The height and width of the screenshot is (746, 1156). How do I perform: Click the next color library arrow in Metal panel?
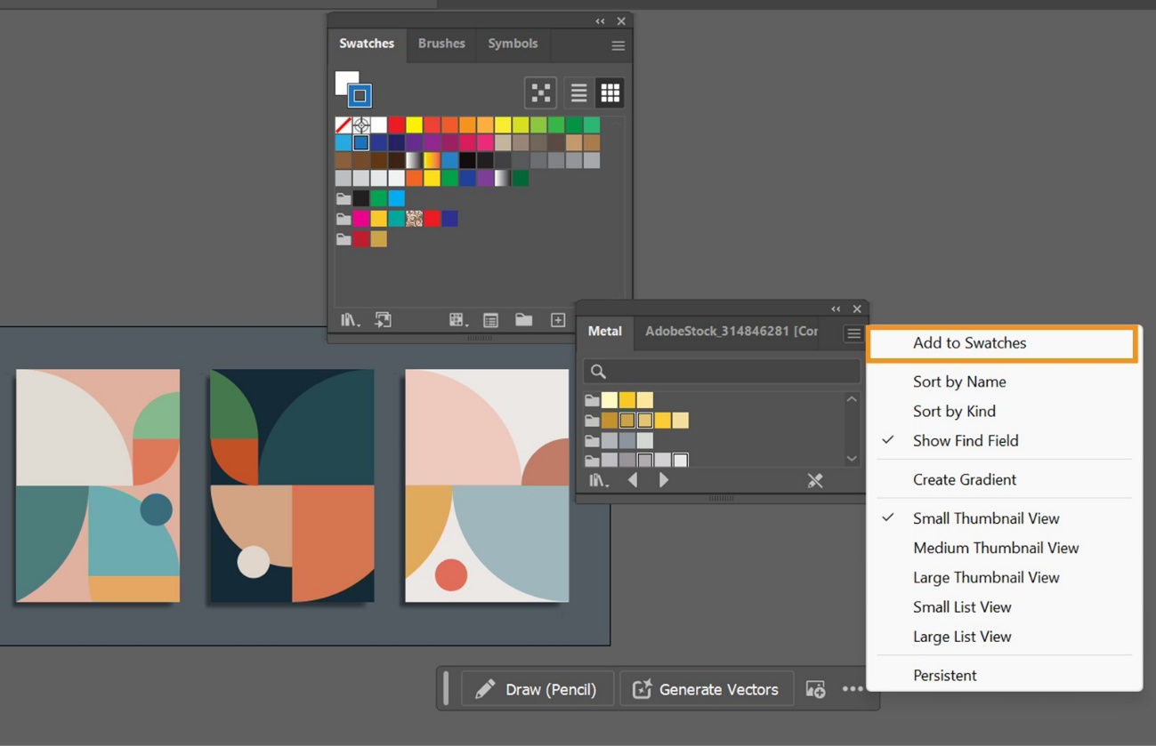(x=663, y=479)
